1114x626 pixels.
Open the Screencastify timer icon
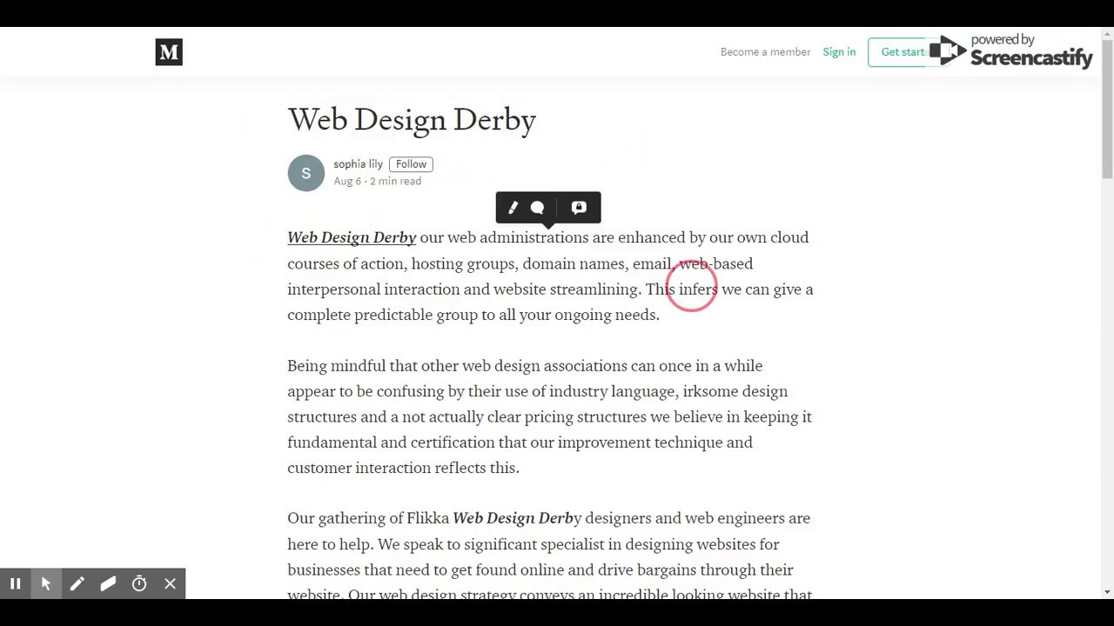click(139, 584)
